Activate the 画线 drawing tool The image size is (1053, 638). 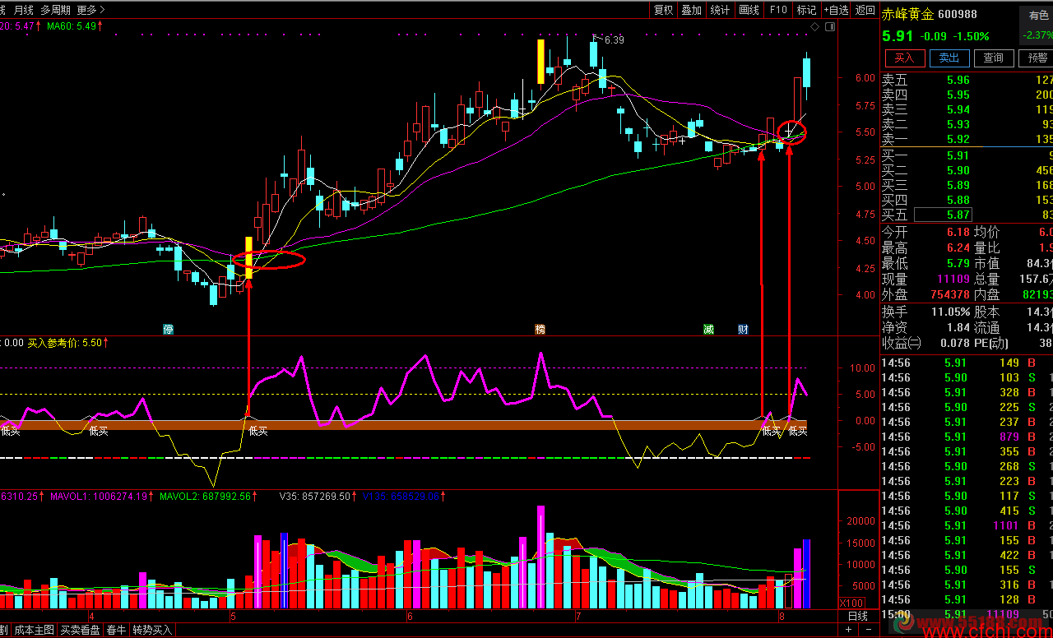[x=749, y=10]
